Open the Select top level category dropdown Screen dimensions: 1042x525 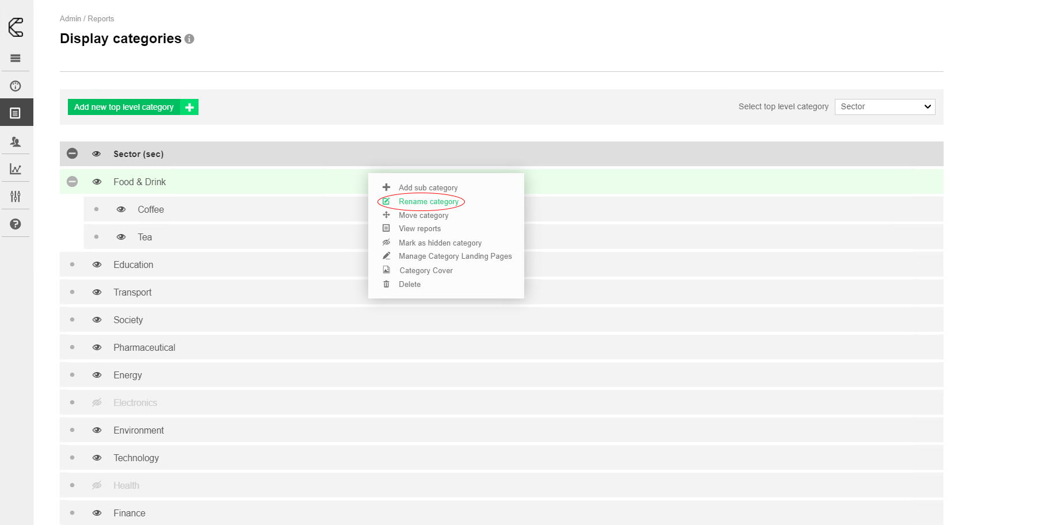pos(884,107)
